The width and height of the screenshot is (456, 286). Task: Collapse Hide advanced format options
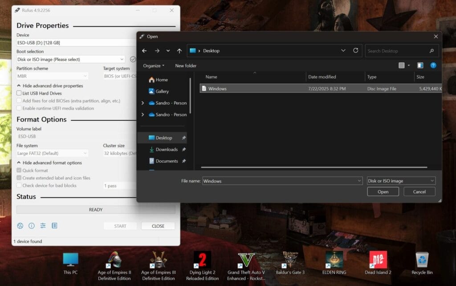point(49,163)
